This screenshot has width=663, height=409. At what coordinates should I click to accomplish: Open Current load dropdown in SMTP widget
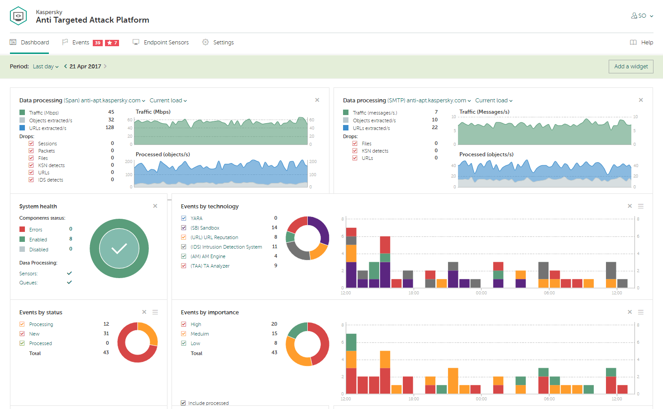click(x=494, y=101)
